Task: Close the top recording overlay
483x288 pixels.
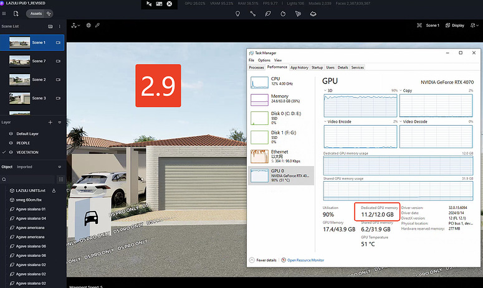Action: pos(170,4)
